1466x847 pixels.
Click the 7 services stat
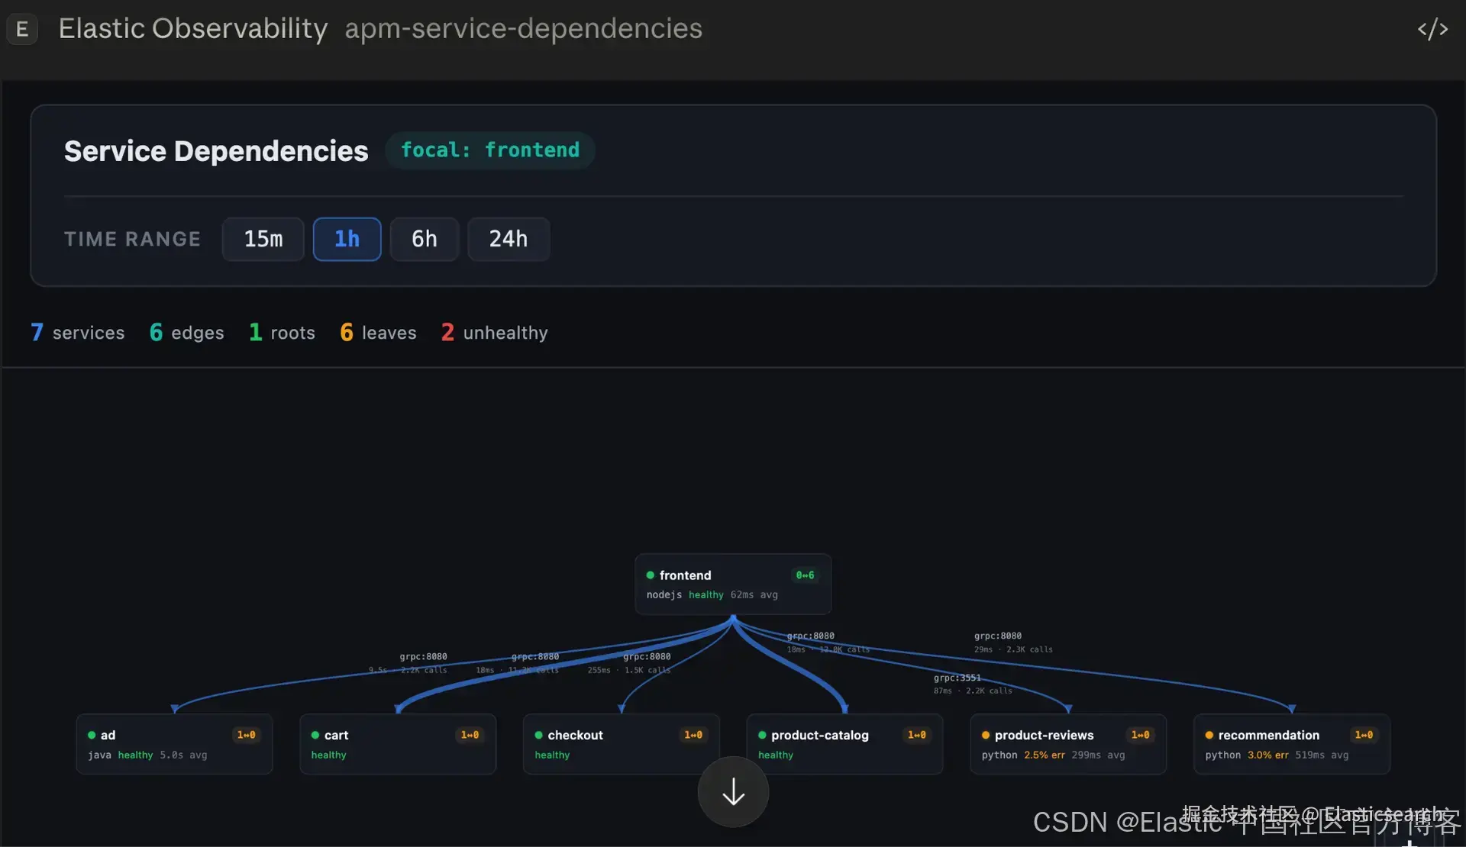pyautogui.click(x=77, y=333)
